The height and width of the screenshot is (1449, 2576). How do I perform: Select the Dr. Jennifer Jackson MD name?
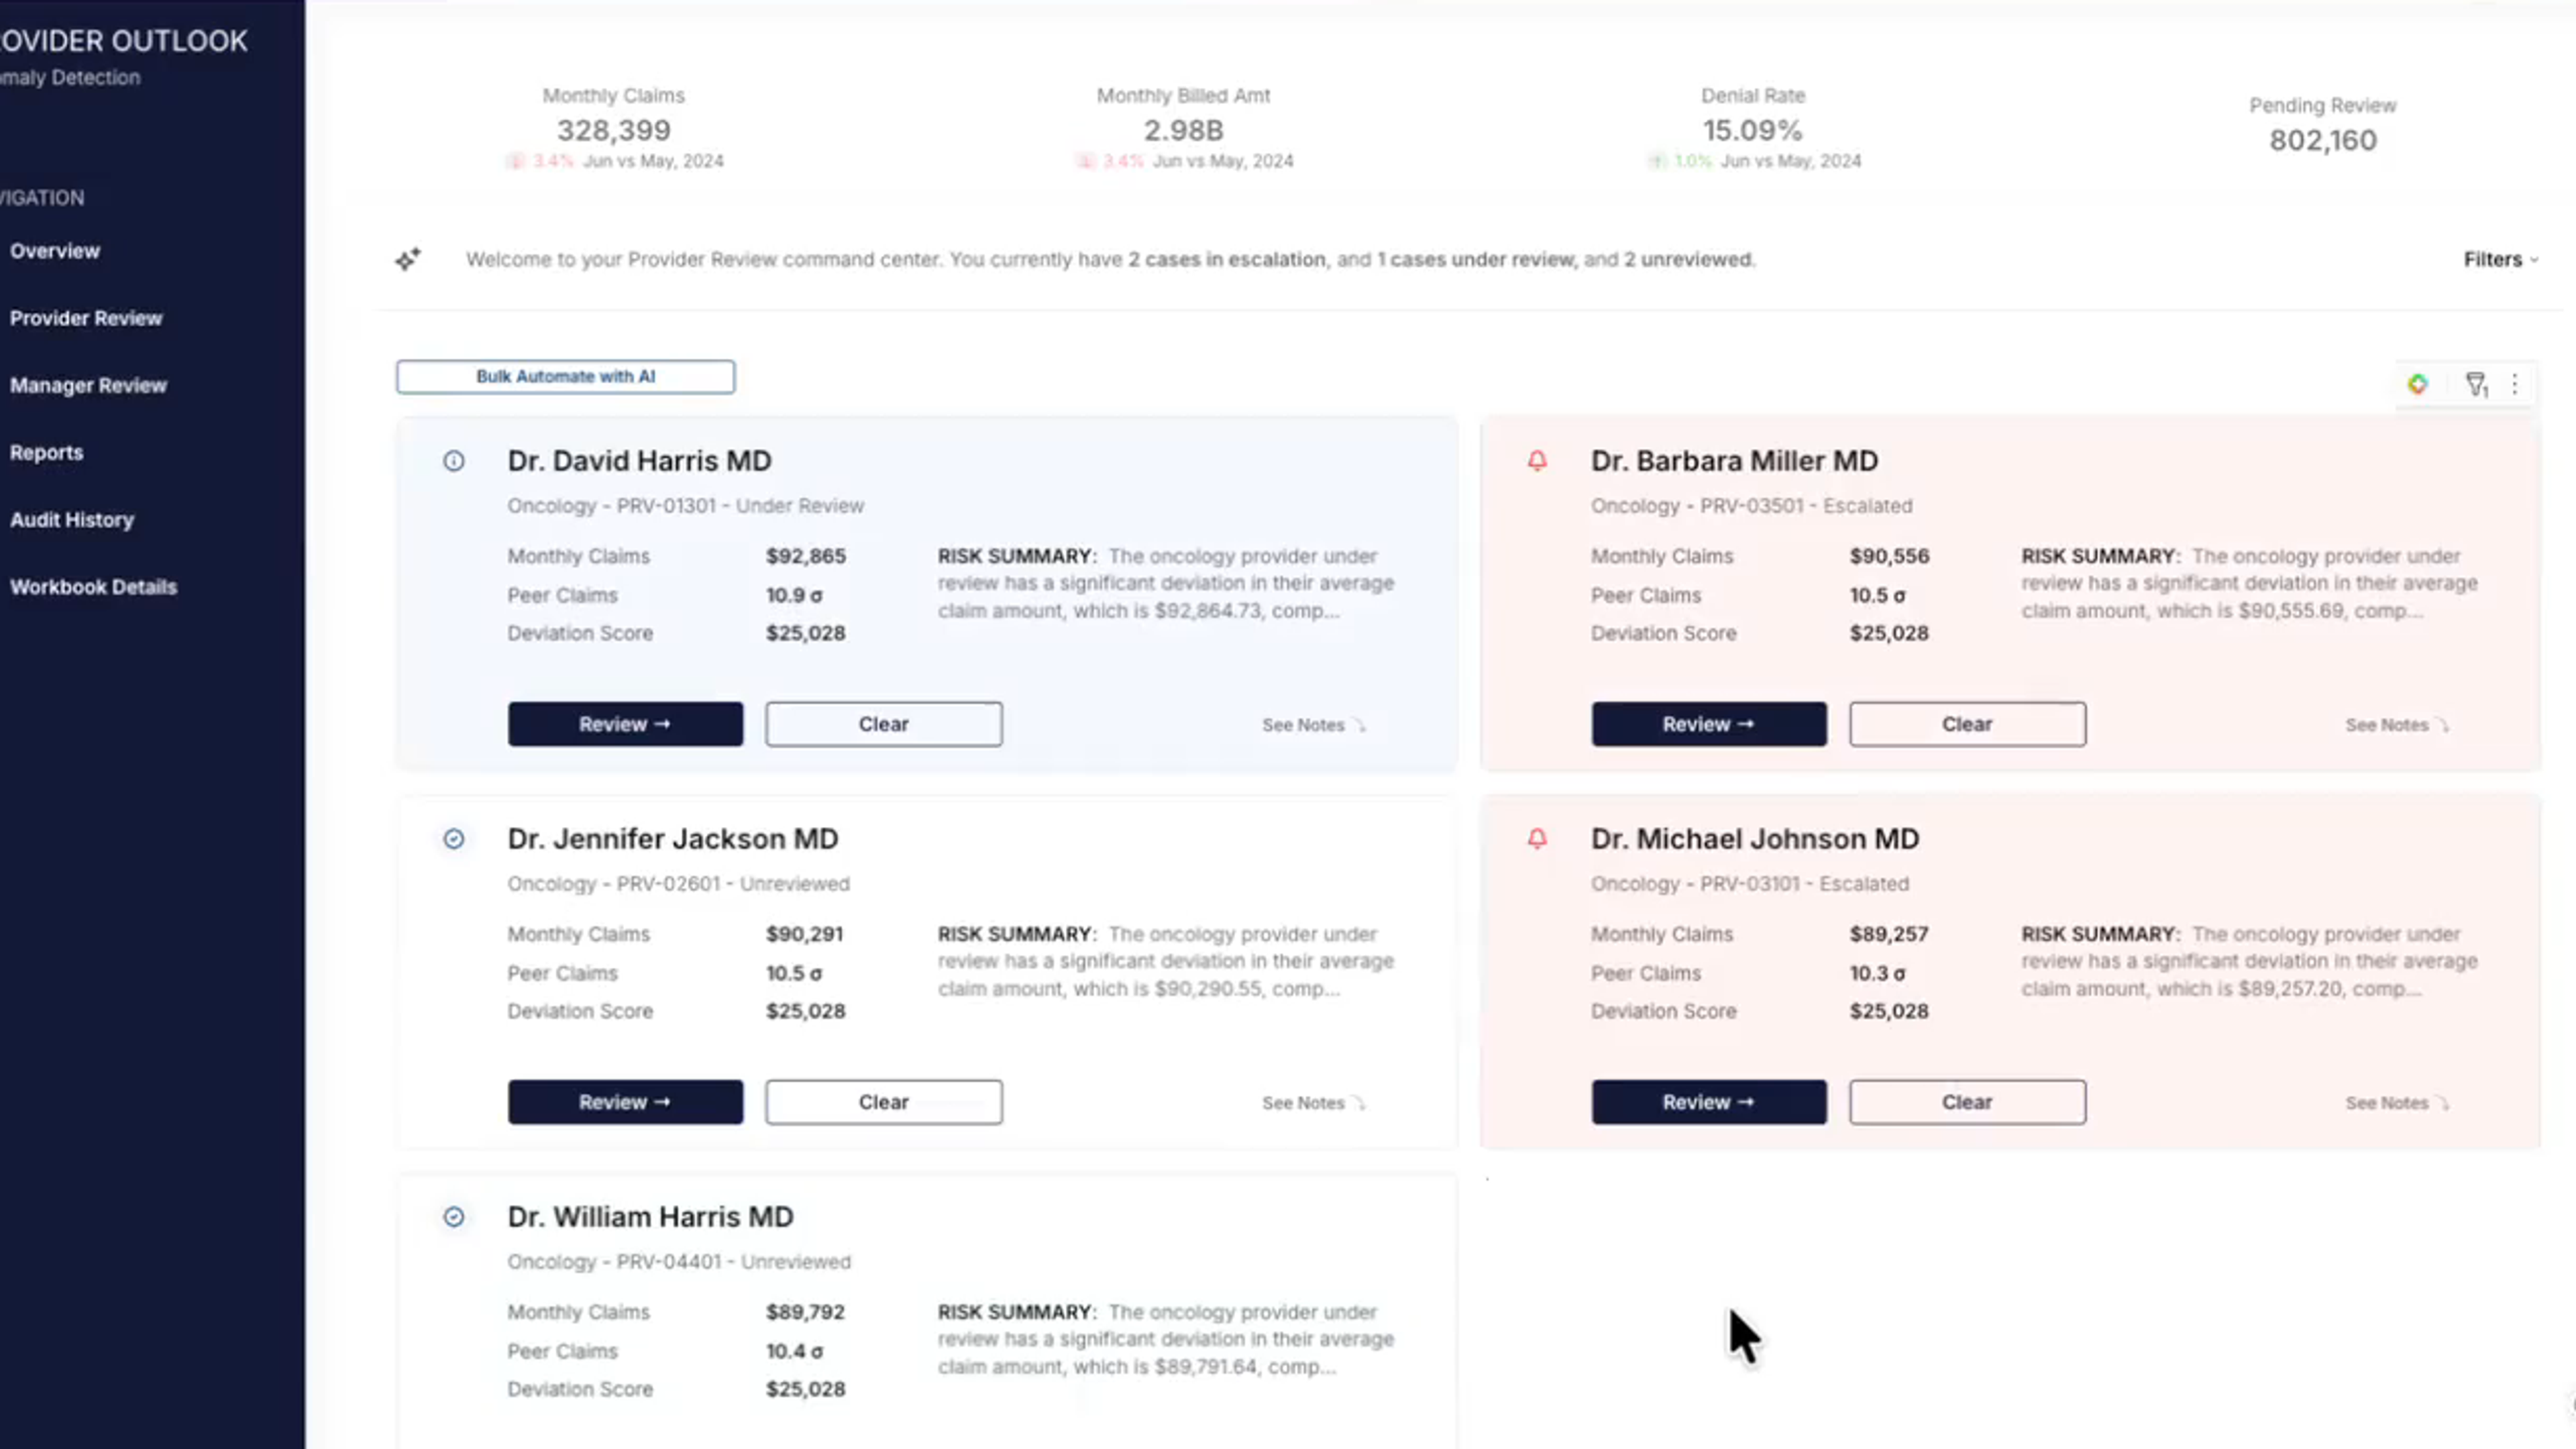coord(672,839)
